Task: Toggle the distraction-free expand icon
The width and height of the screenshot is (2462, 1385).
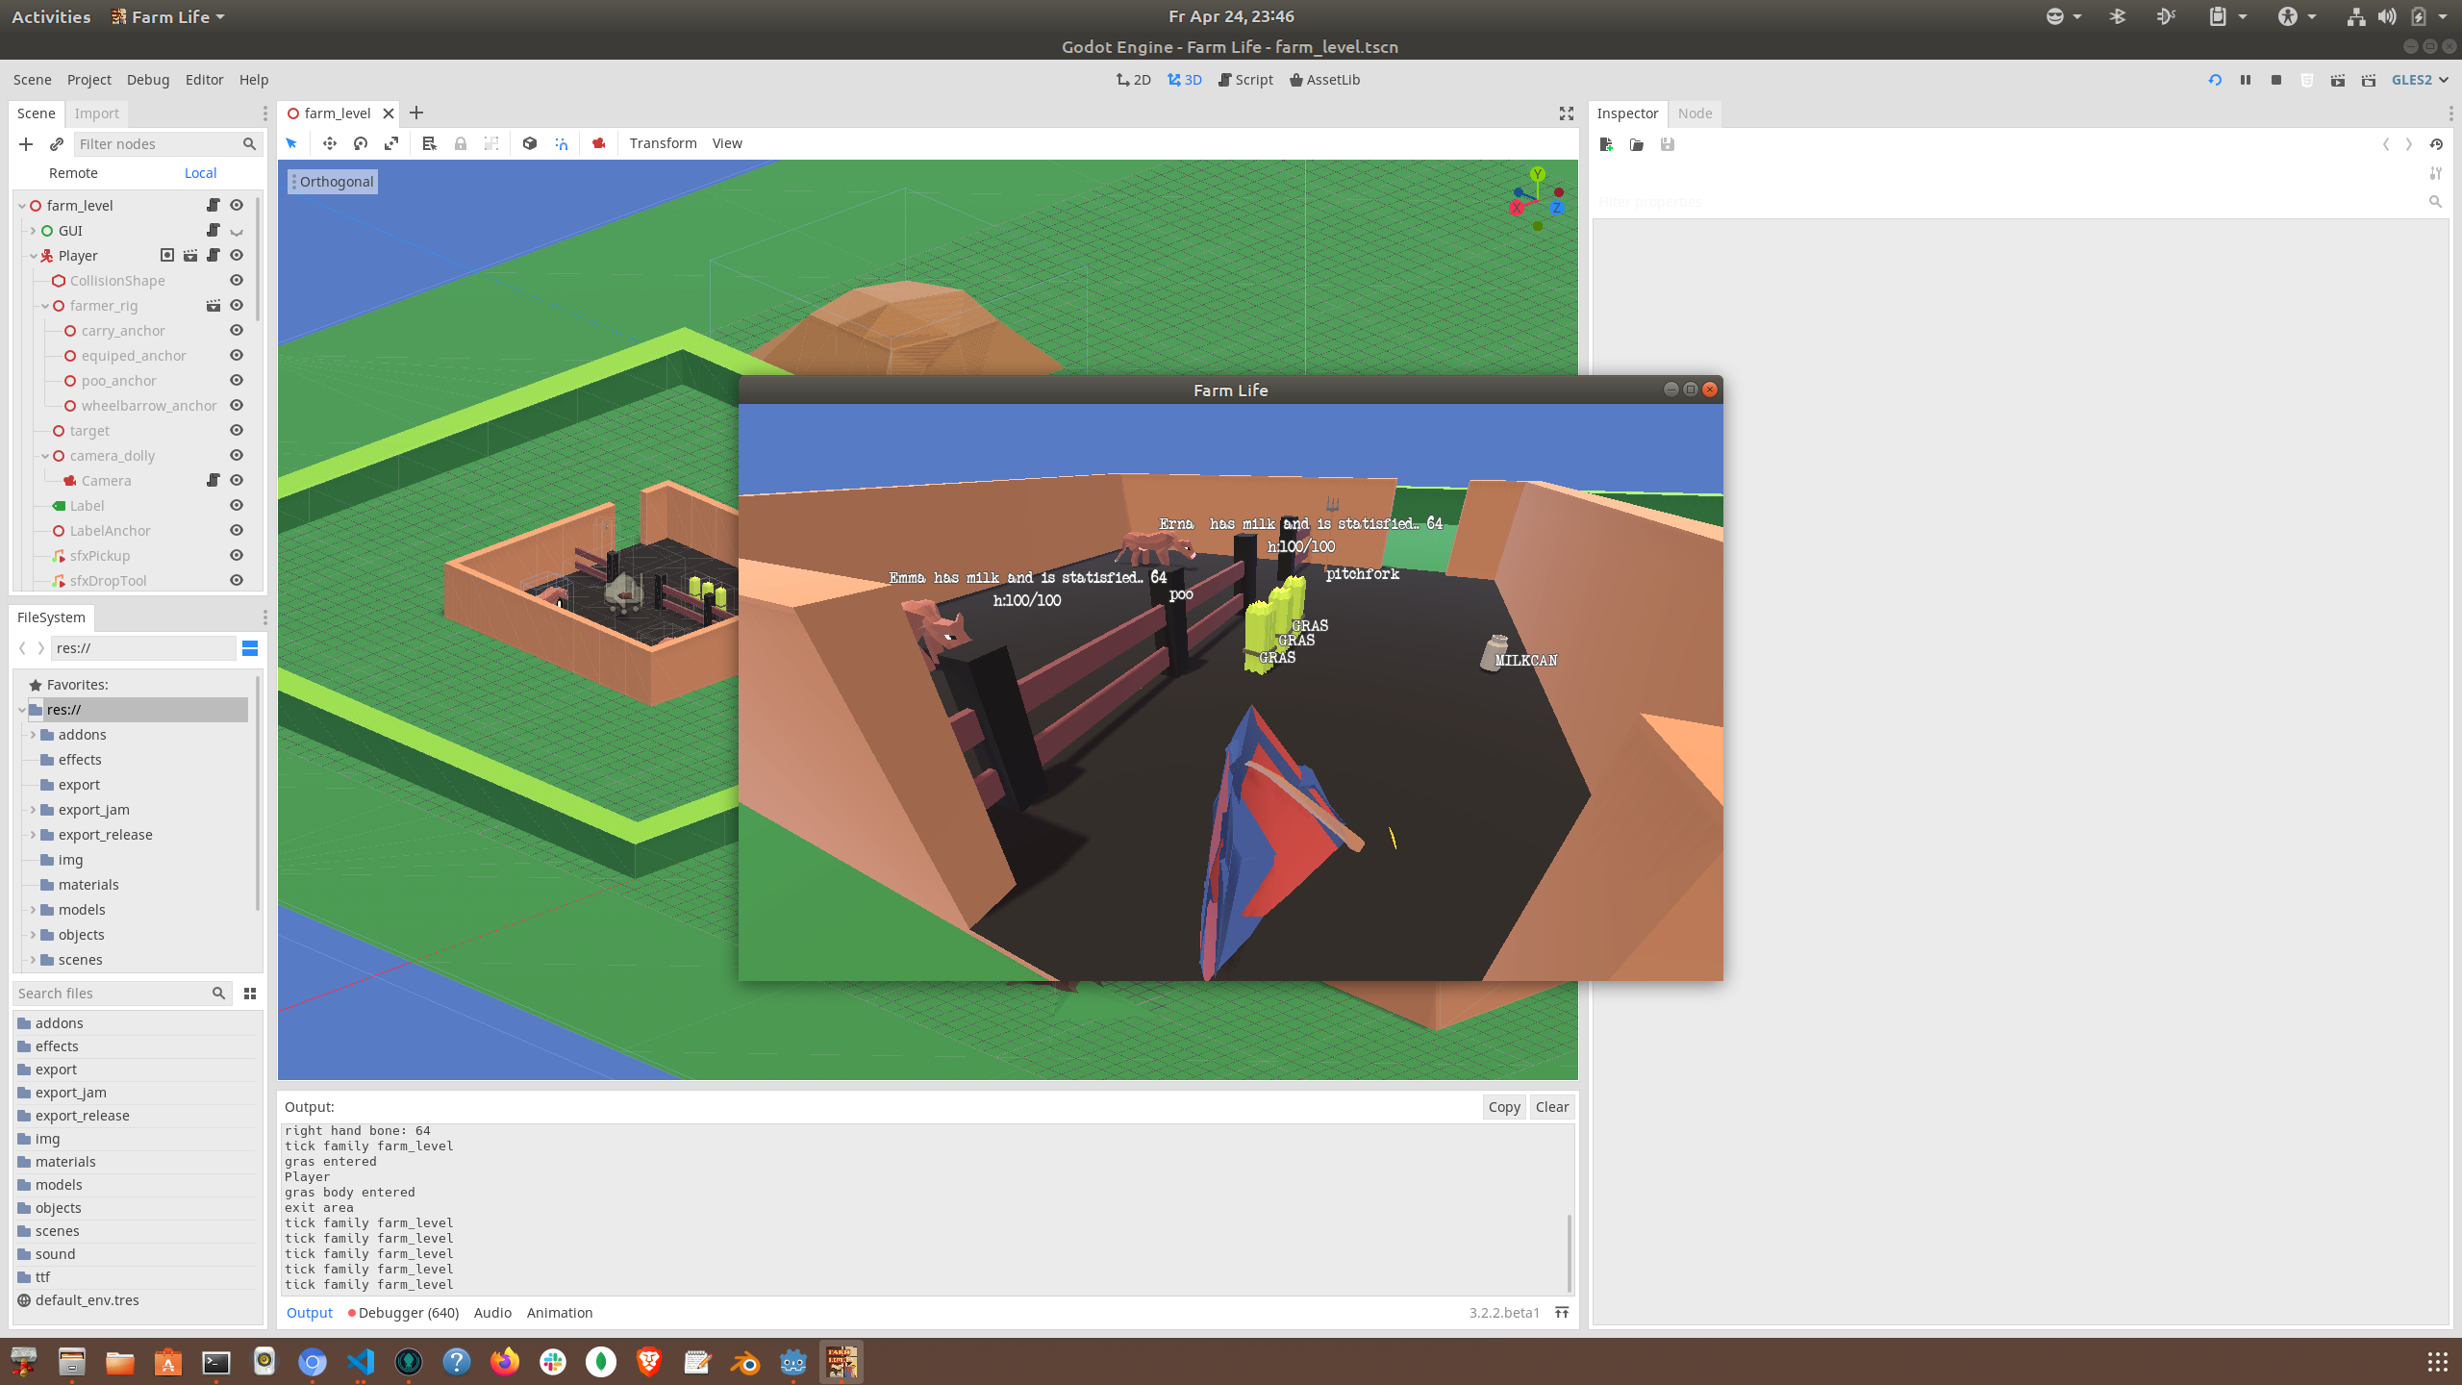Action: point(1567,113)
